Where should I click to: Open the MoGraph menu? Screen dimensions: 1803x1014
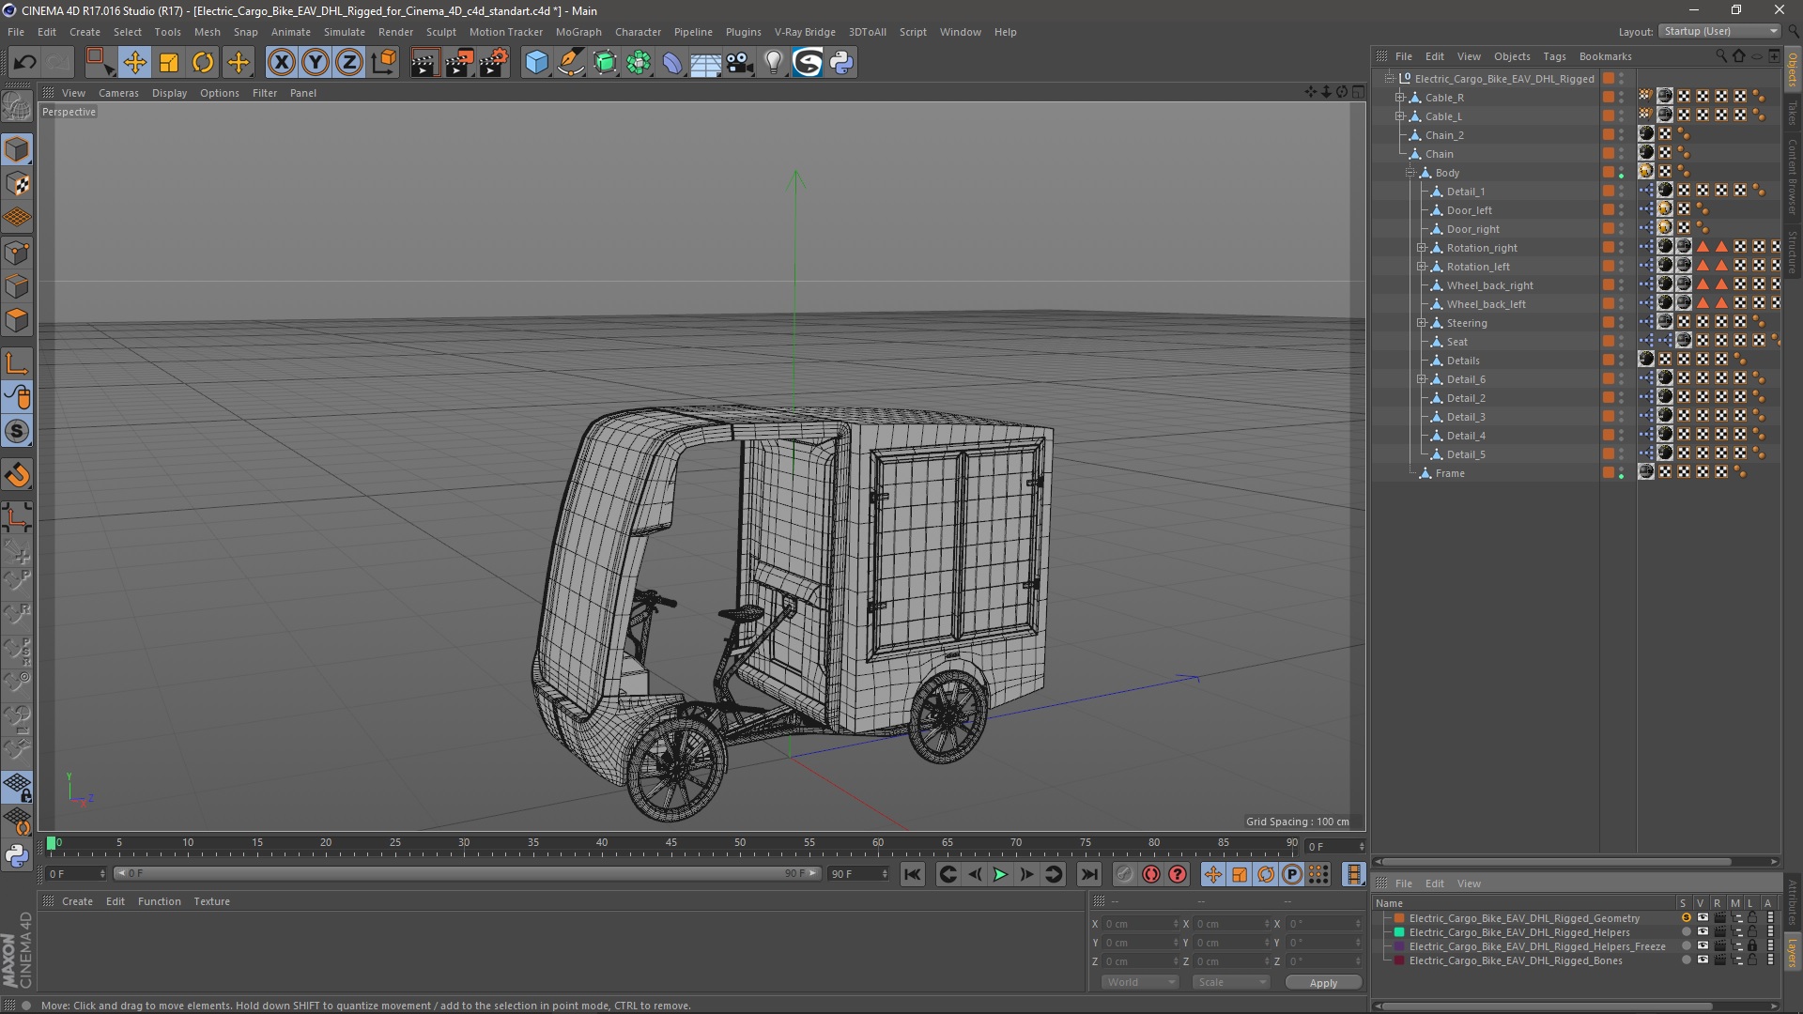point(578,32)
